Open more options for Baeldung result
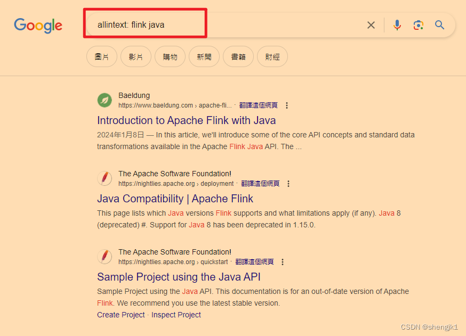Viewport: 466px width, 336px height. point(287,105)
